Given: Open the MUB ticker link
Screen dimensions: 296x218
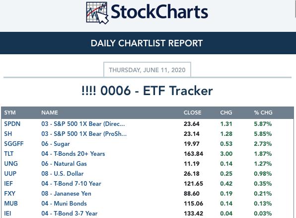Looking at the screenshot, I should (x=11, y=204).
